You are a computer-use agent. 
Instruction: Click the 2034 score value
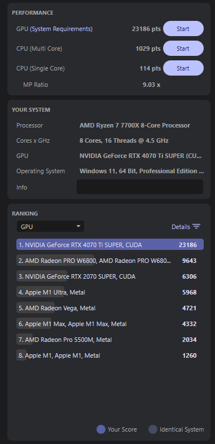pyautogui.click(x=189, y=340)
